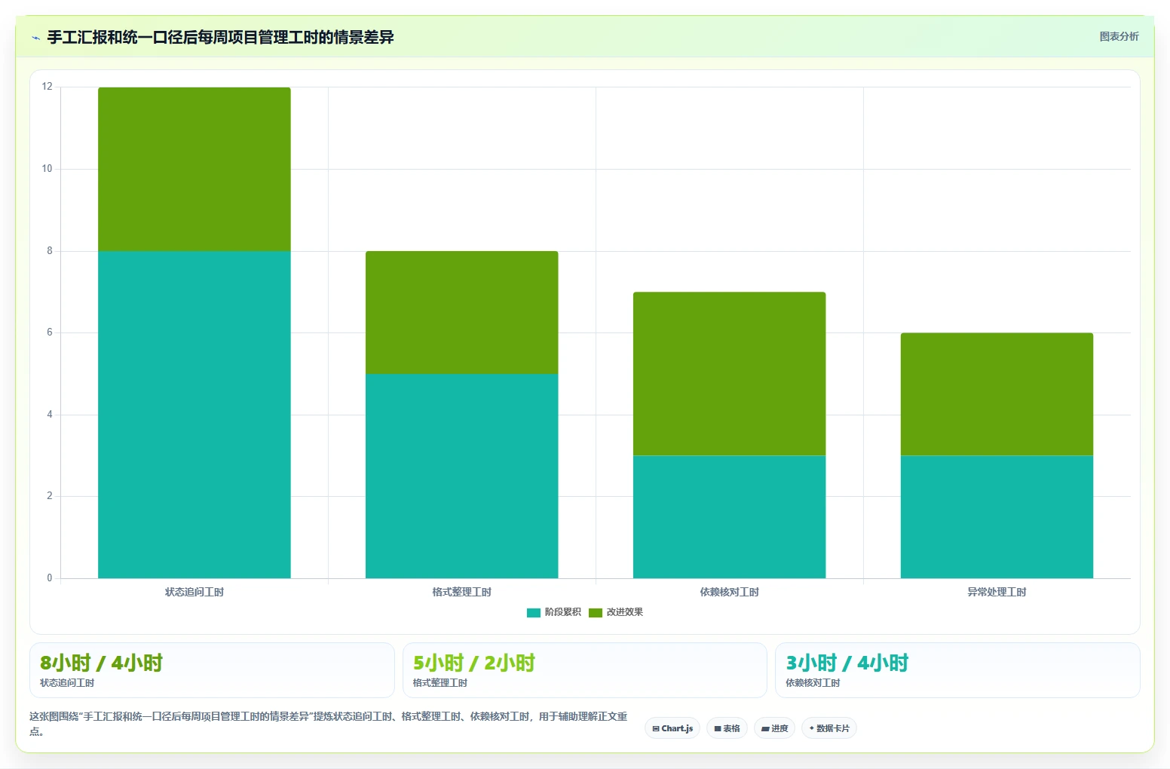The image size is (1170, 769).
Task: Click the 状态追问工时 x-axis label
Action: coord(194,592)
